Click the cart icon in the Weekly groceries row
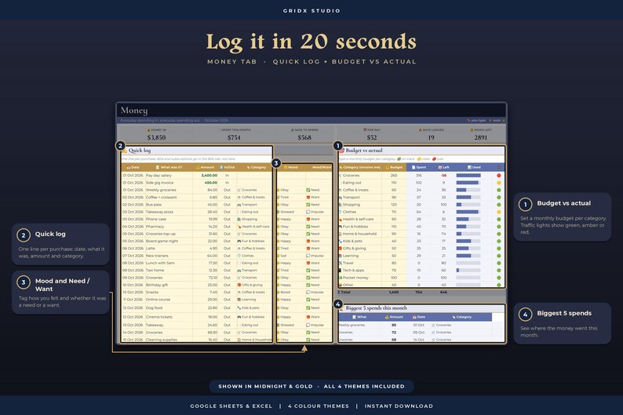The image size is (623, 415). point(239,190)
